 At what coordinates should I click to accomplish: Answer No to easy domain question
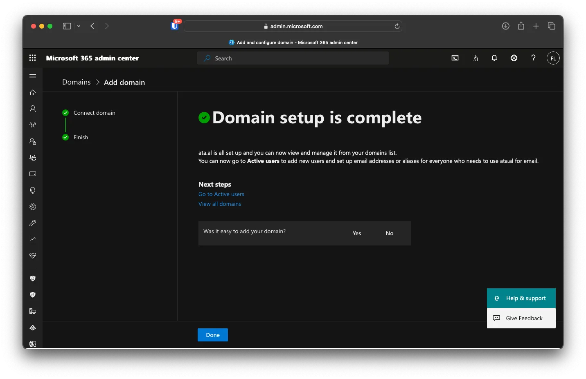coord(390,233)
